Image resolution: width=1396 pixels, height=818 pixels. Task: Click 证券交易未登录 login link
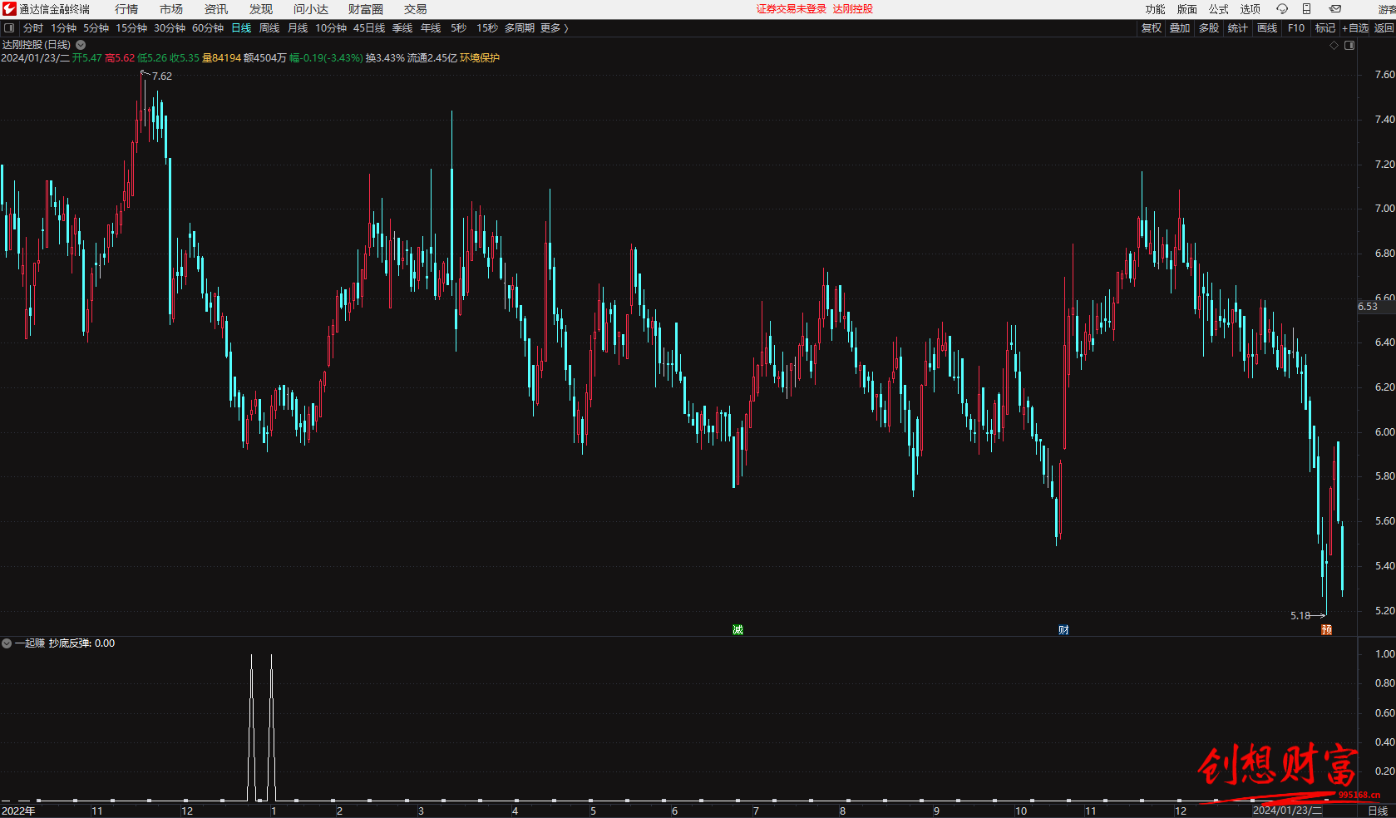(792, 9)
